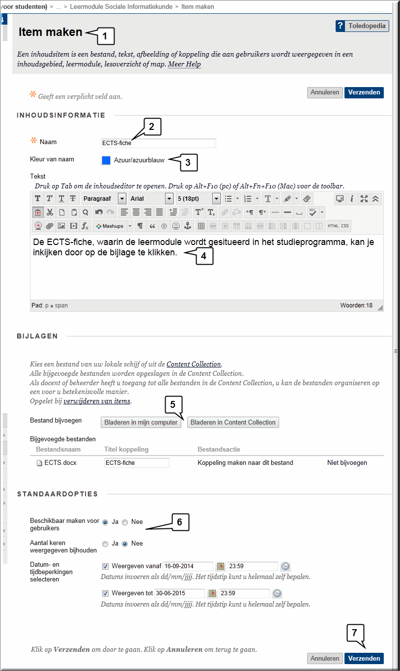The width and height of the screenshot is (400, 671).
Task: Increase paragraph indent
Action: pyautogui.click(x=173, y=213)
